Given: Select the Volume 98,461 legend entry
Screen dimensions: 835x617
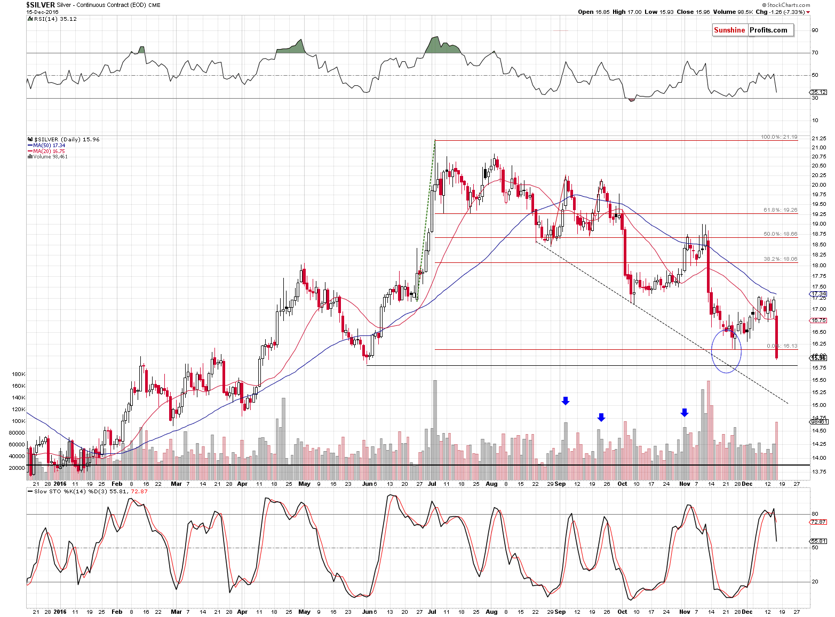Looking at the screenshot, I should click(x=50, y=157).
